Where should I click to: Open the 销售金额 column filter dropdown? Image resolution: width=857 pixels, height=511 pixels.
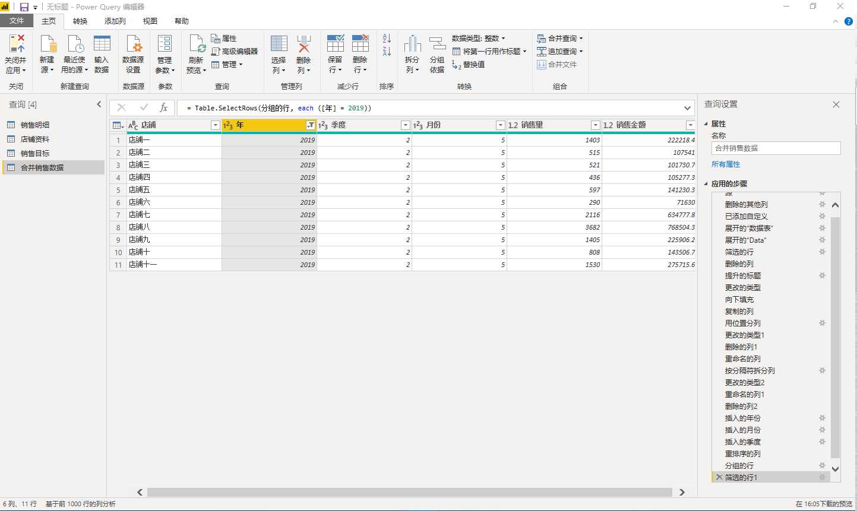(690, 125)
